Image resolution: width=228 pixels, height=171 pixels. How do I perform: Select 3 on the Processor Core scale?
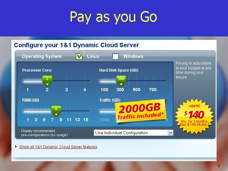[66, 90]
